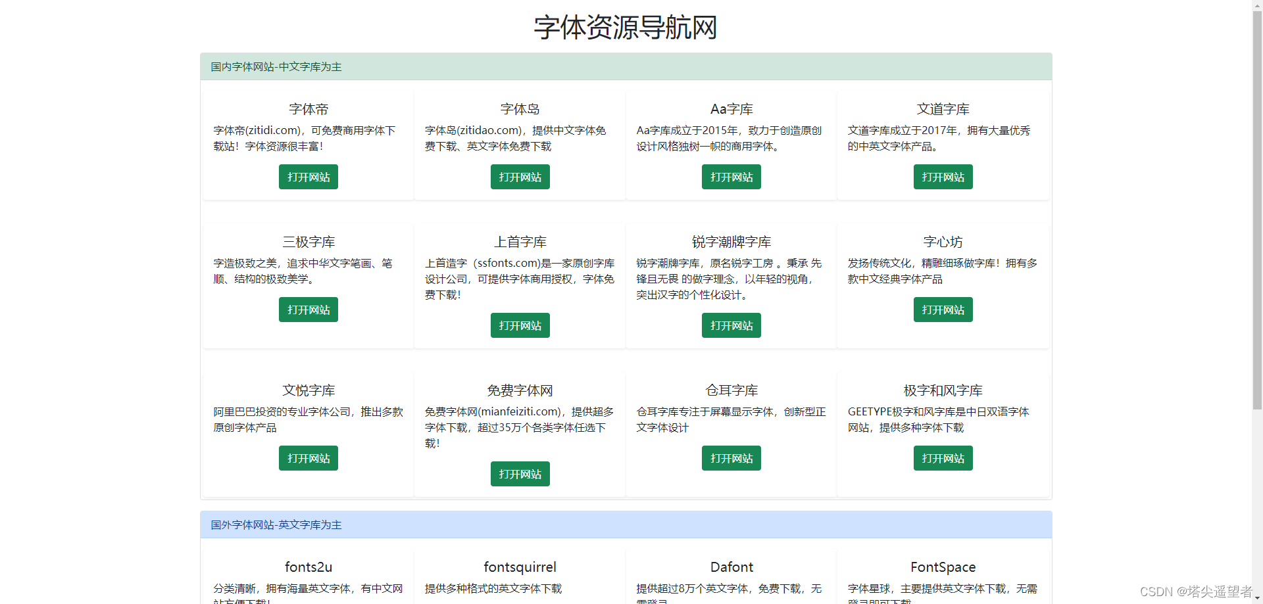Click the 字体帝 card title
This screenshot has width=1263, height=604.
tap(309, 109)
